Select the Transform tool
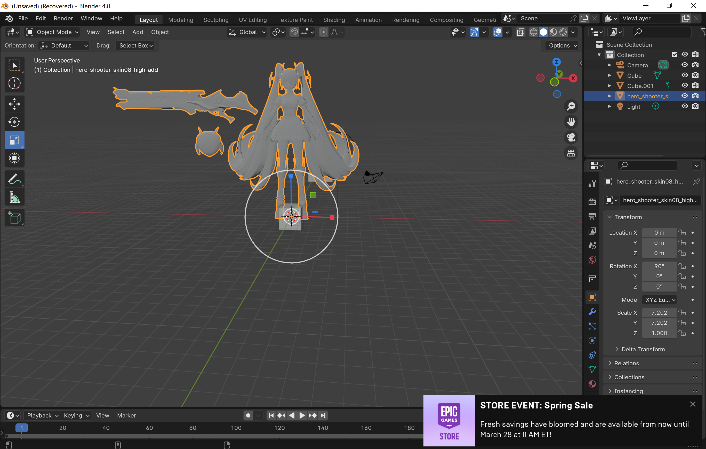This screenshot has width=706, height=449. [x=14, y=158]
